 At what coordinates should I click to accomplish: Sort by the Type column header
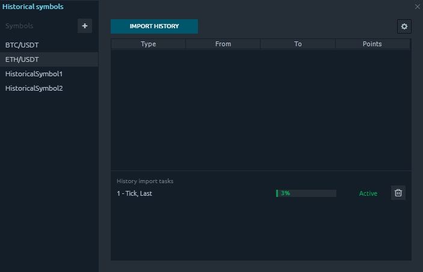coord(149,44)
